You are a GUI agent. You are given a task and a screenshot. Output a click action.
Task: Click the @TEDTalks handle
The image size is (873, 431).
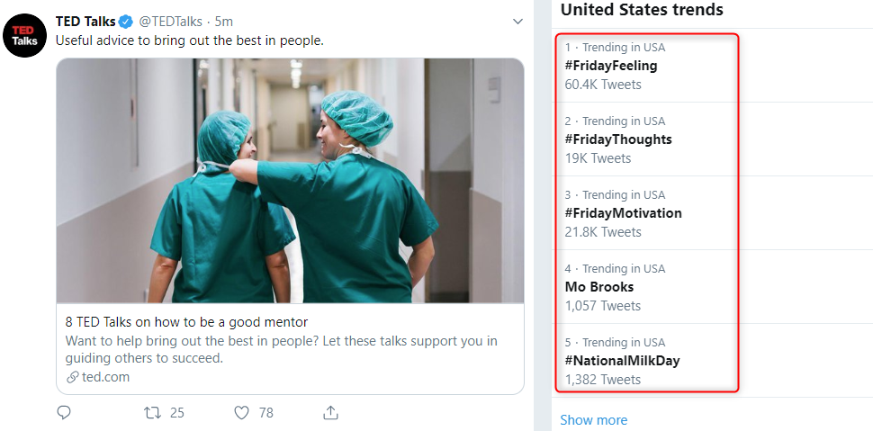pos(173,22)
